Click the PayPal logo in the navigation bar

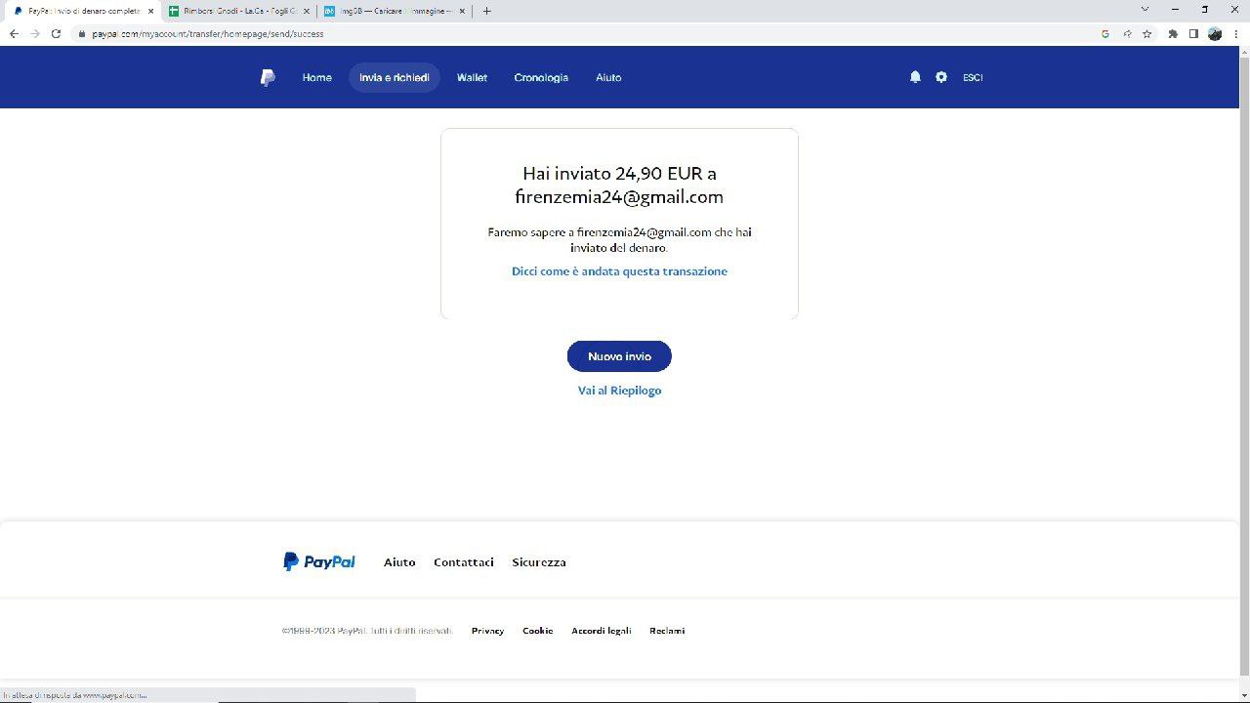click(x=268, y=77)
